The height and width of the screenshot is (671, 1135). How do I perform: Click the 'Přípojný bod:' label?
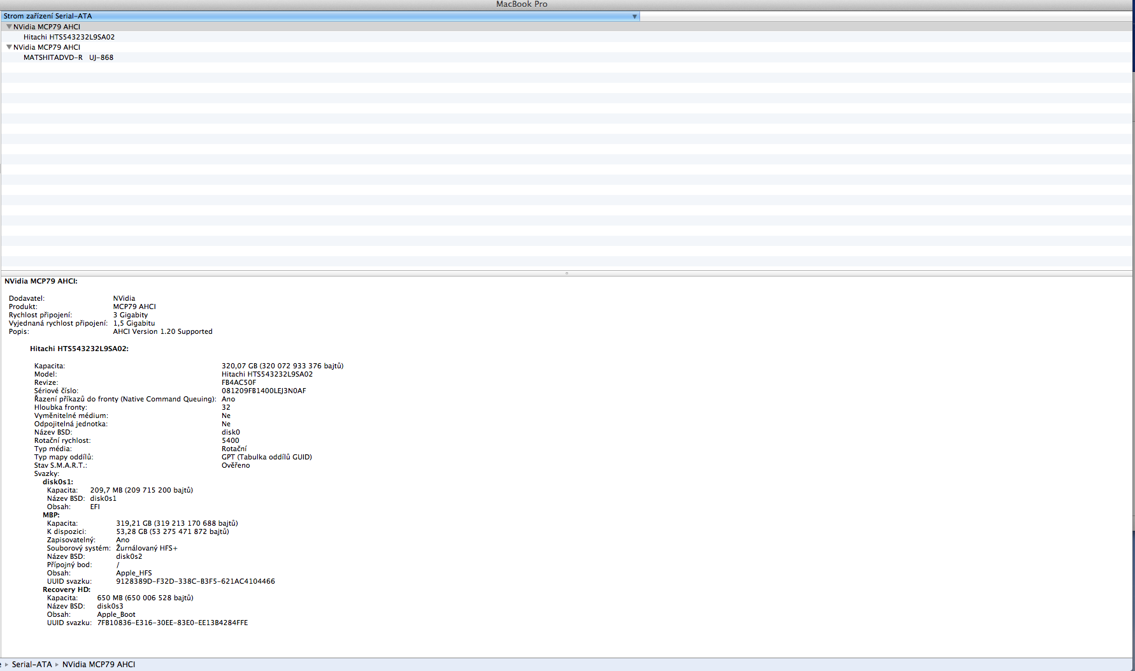click(x=69, y=565)
